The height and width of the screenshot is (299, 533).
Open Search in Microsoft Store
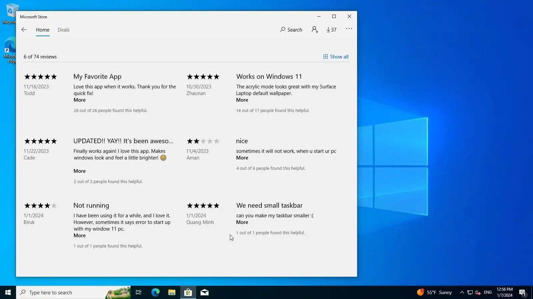(x=291, y=30)
